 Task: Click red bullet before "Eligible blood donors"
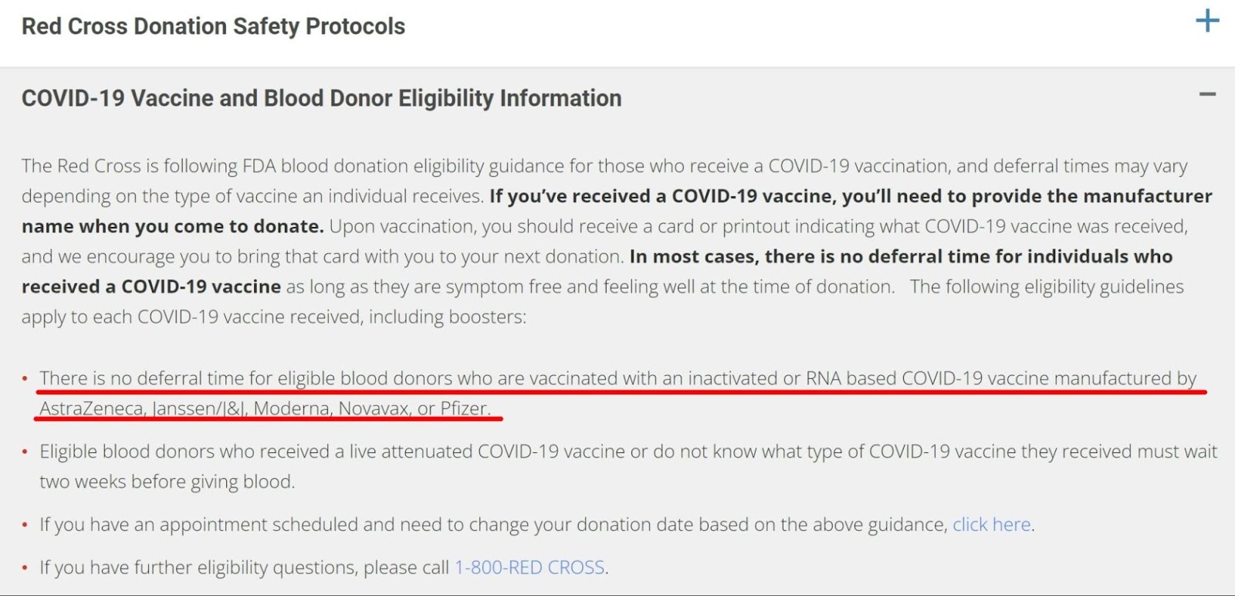[25, 452]
